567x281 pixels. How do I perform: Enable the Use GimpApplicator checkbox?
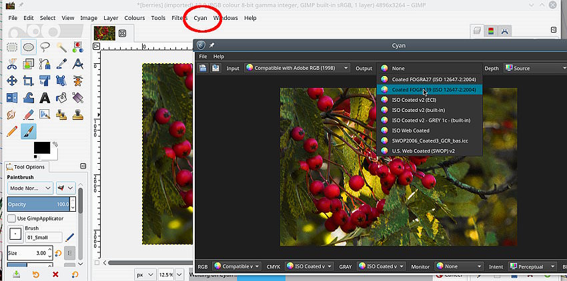click(x=11, y=218)
